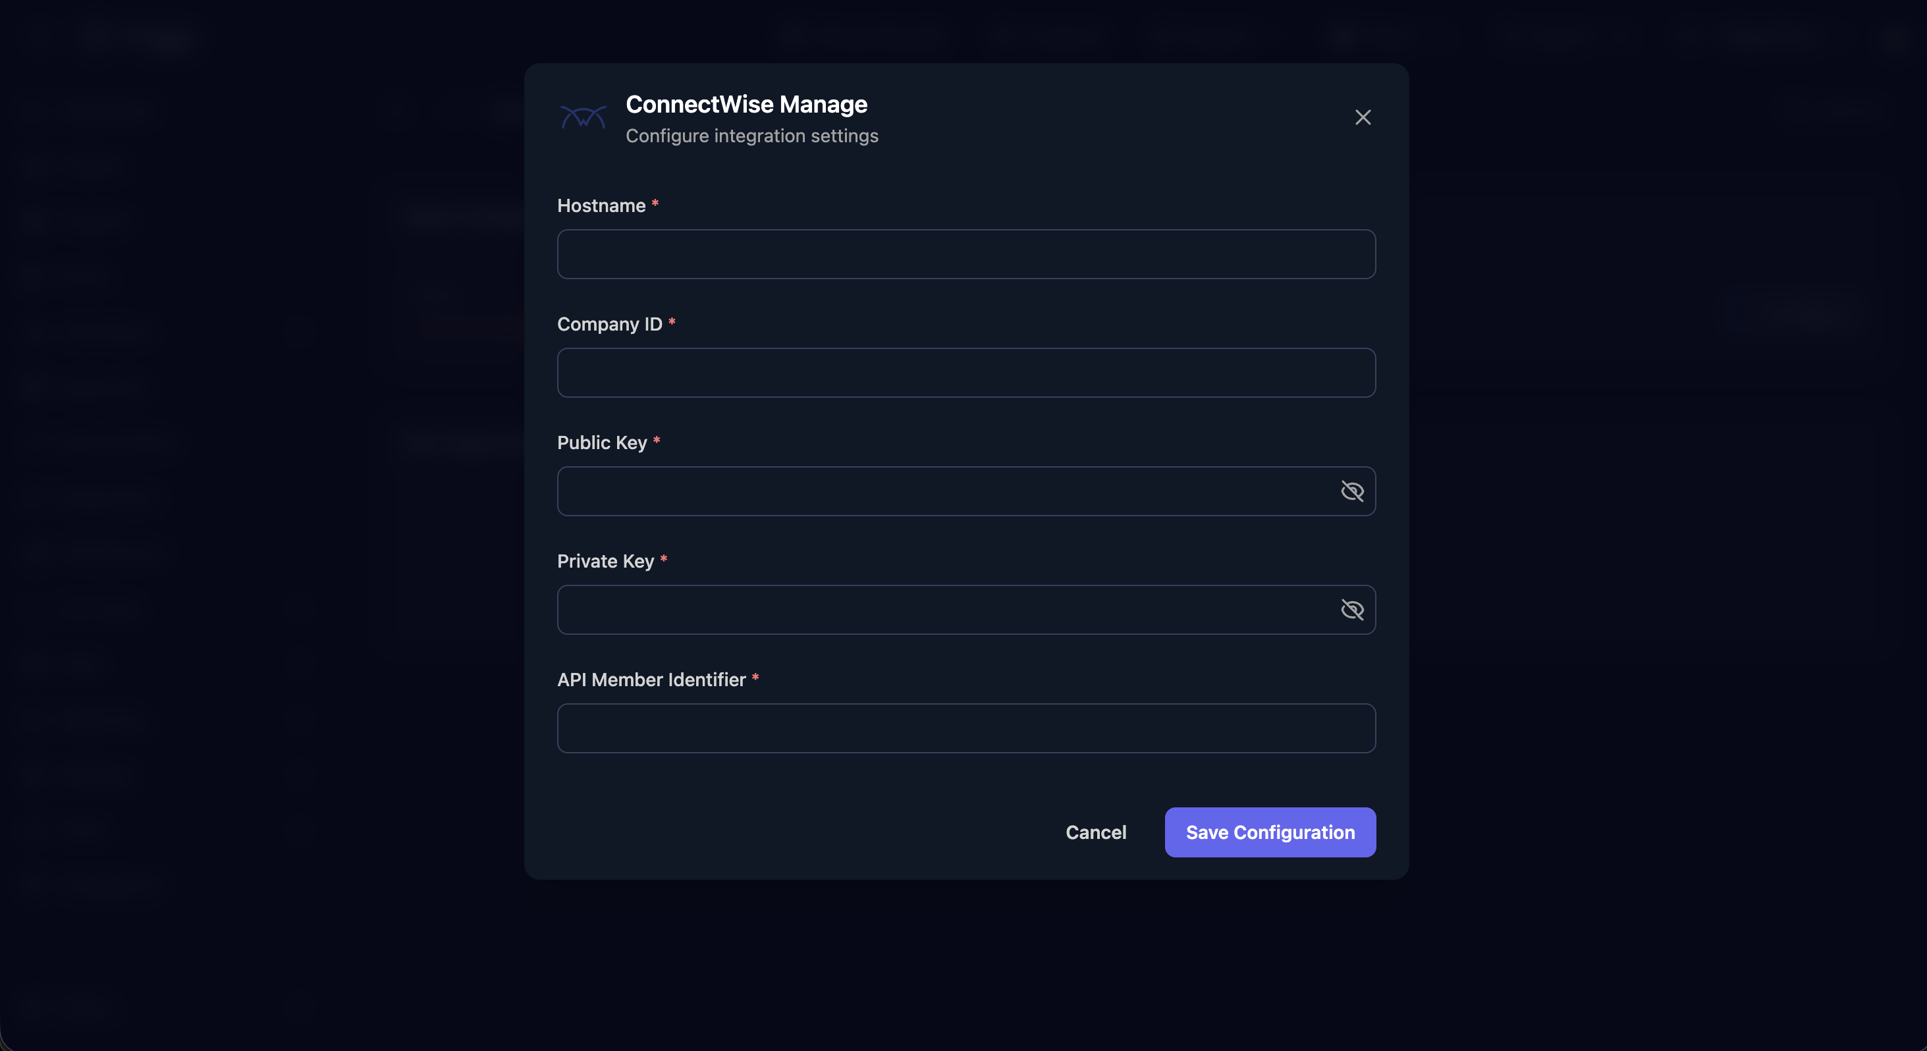Click Cancel to discard changes
This screenshot has height=1051, width=1927.
coord(1096,832)
